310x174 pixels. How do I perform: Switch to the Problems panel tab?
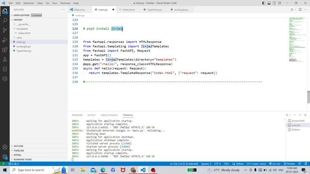(x=77, y=115)
